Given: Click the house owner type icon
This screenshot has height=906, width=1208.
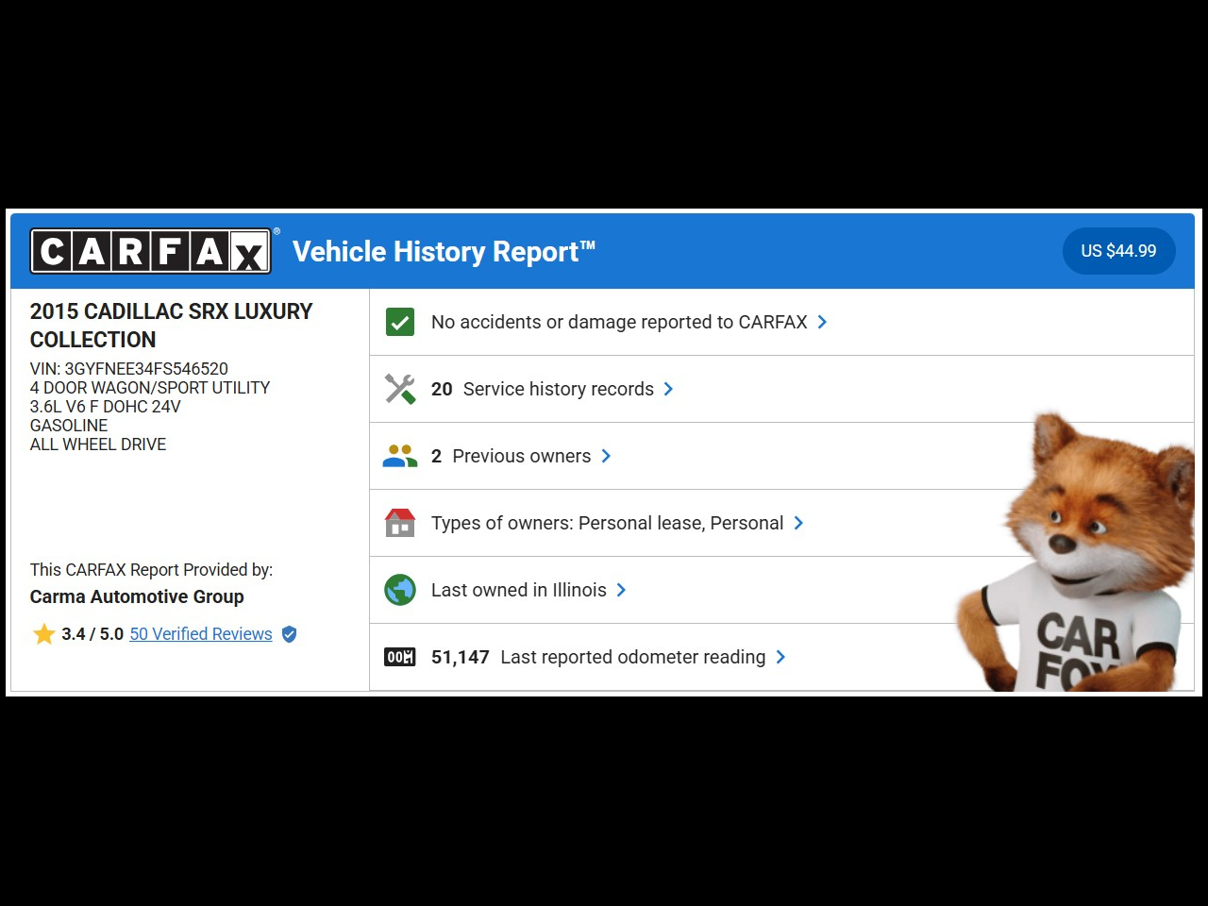Looking at the screenshot, I should [400, 523].
